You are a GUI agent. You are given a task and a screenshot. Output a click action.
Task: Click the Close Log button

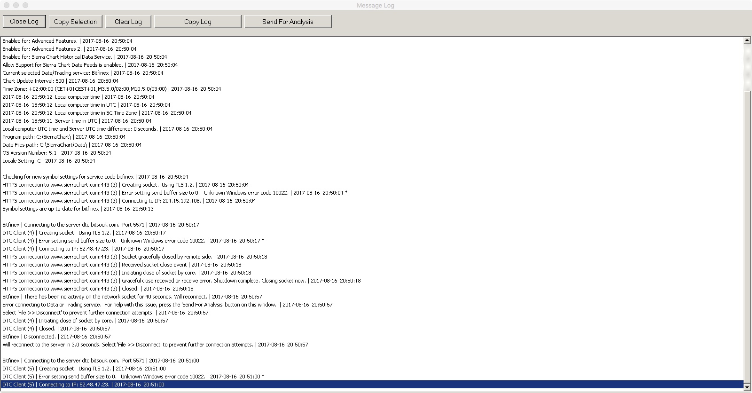point(24,22)
